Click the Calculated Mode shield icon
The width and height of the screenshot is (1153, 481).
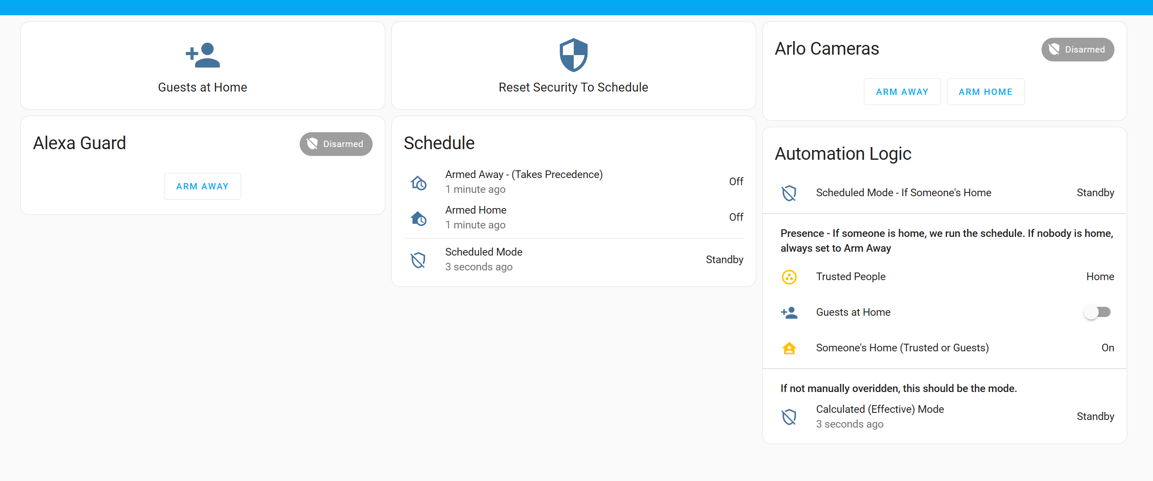(790, 417)
